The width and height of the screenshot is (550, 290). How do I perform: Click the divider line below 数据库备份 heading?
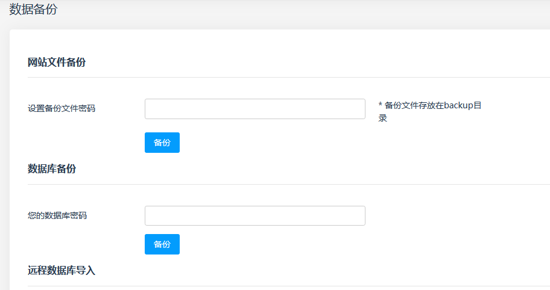[x=289, y=184]
